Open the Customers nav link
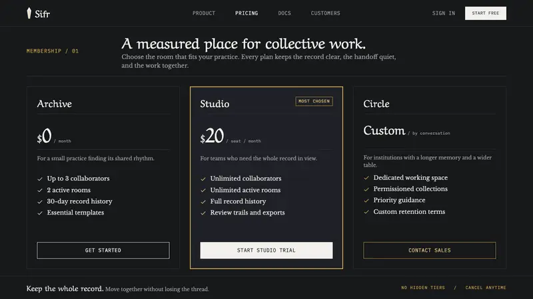The width and height of the screenshot is (533, 299). [x=325, y=13]
